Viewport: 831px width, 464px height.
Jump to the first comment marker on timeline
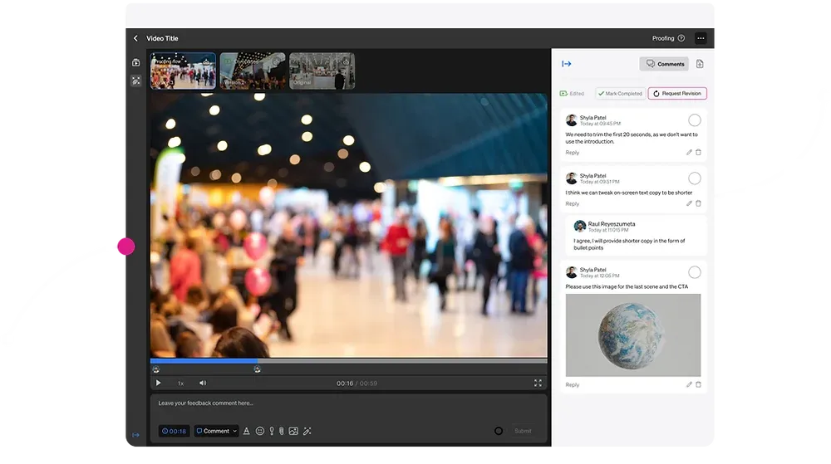156,369
